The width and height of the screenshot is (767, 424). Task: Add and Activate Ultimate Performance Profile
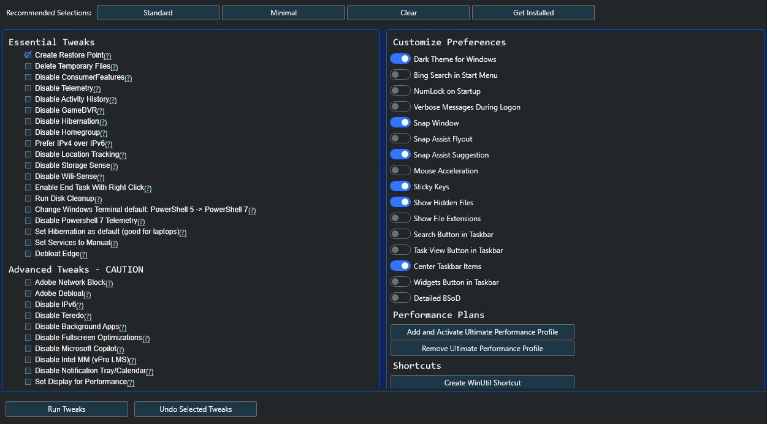[483, 331]
